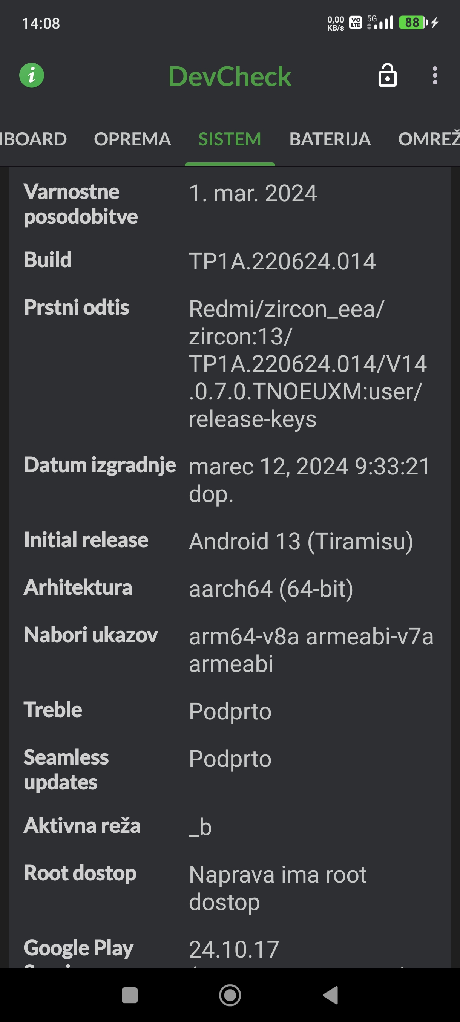Tap the Prstni odtis fingerprint value
Screen dimensions: 460x1022
(x=308, y=363)
